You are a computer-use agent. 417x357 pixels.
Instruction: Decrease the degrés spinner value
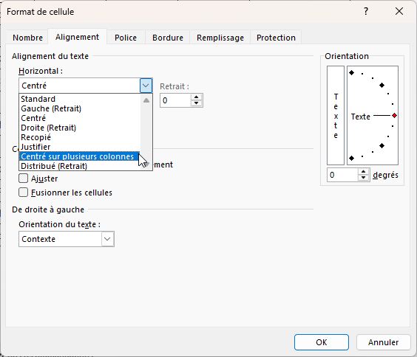364,178
